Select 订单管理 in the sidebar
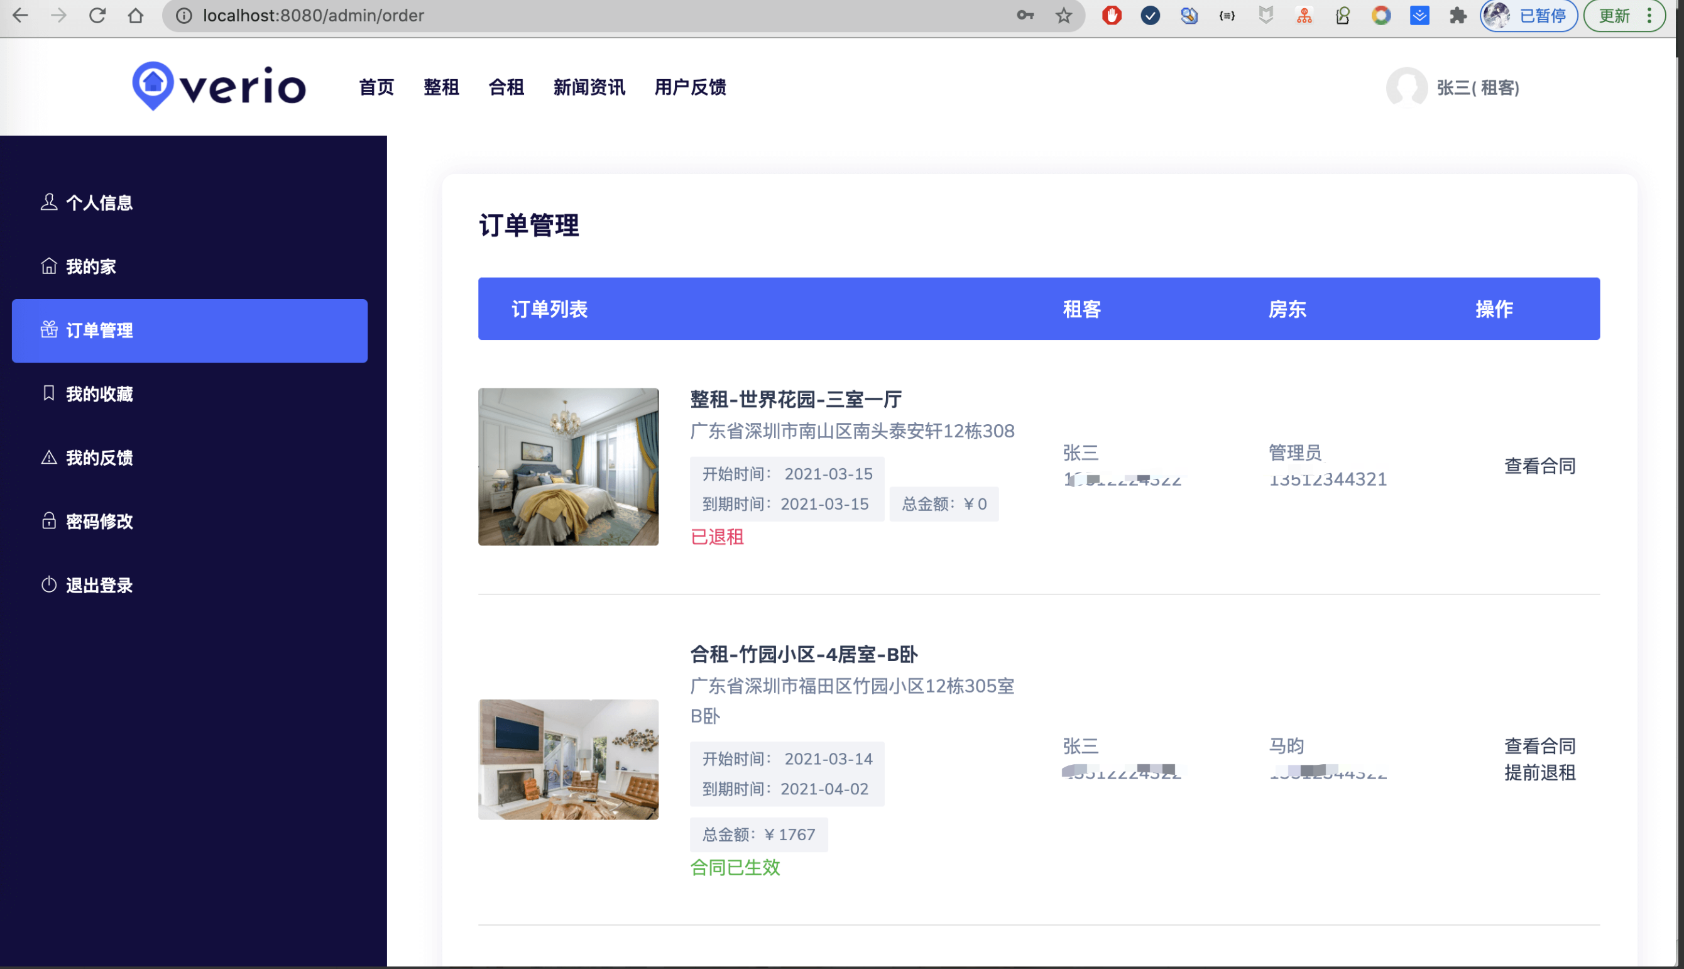 coord(190,331)
